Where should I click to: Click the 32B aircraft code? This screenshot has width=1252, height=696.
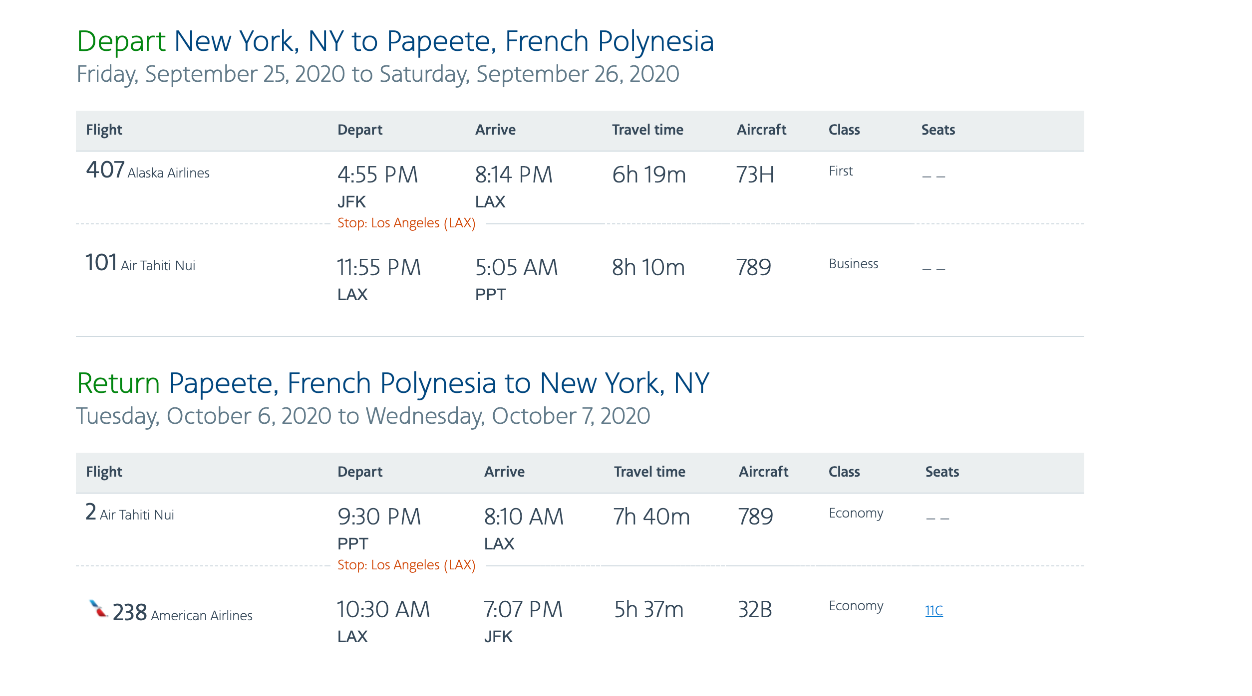pos(755,610)
